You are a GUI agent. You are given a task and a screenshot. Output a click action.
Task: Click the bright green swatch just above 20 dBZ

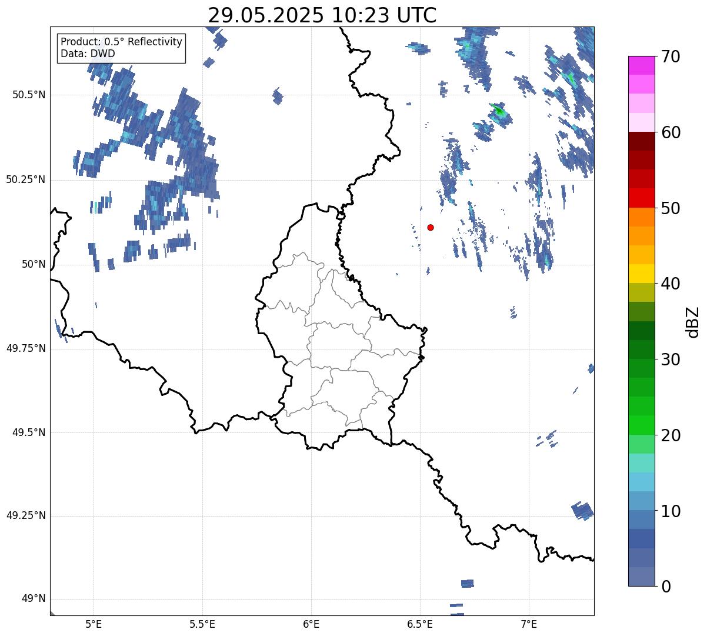point(642,425)
